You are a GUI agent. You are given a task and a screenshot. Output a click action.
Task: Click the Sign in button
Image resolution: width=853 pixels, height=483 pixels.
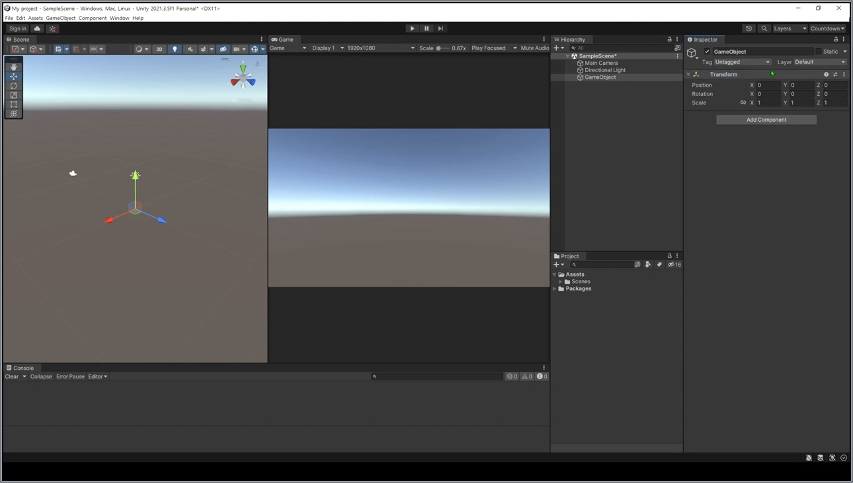coord(17,28)
